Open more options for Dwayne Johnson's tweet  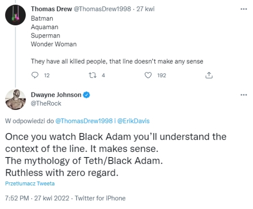coord(243,95)
